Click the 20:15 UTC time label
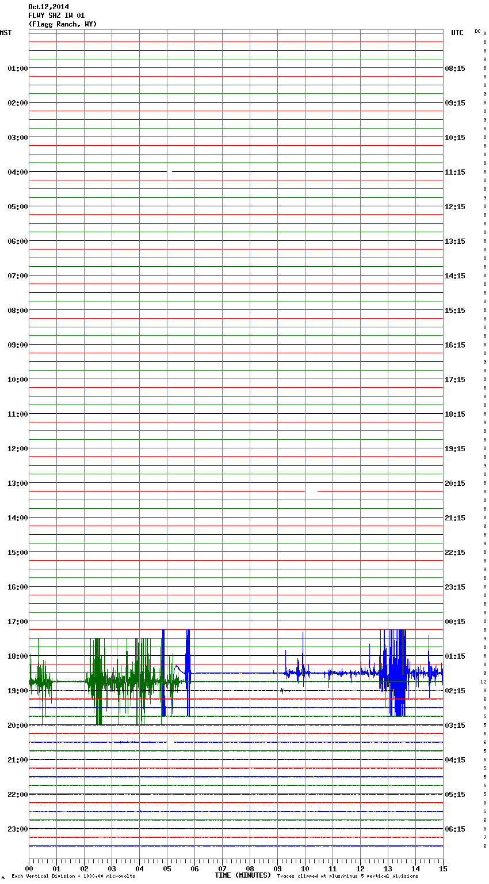489x884 pixels. click(x=455, y=483)
